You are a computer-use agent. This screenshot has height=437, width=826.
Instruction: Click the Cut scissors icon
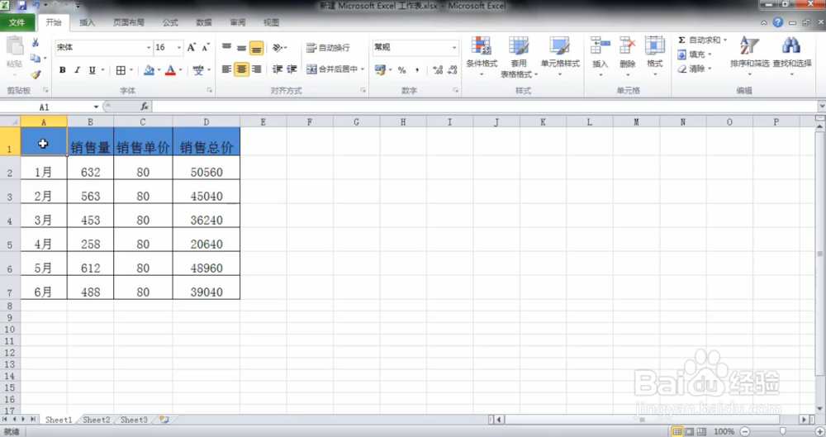[36, 43]
